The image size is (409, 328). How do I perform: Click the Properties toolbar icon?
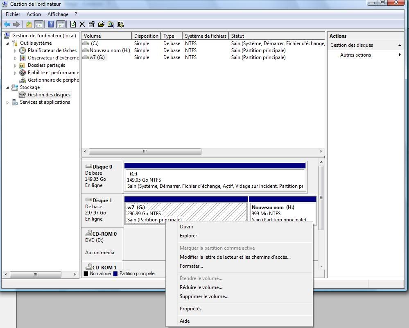point(92,24)
